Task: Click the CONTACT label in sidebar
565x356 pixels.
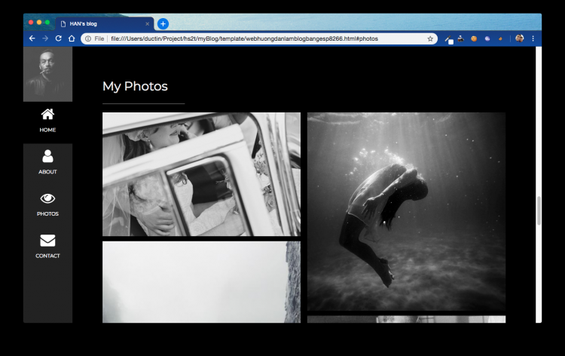Action: (47, 256)
